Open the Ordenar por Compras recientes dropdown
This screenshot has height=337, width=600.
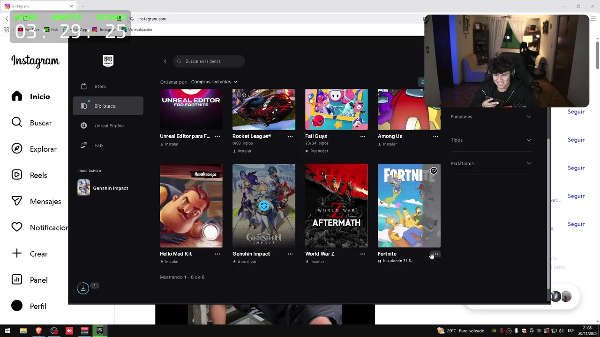pyautogui.click(x=214, y=82)
